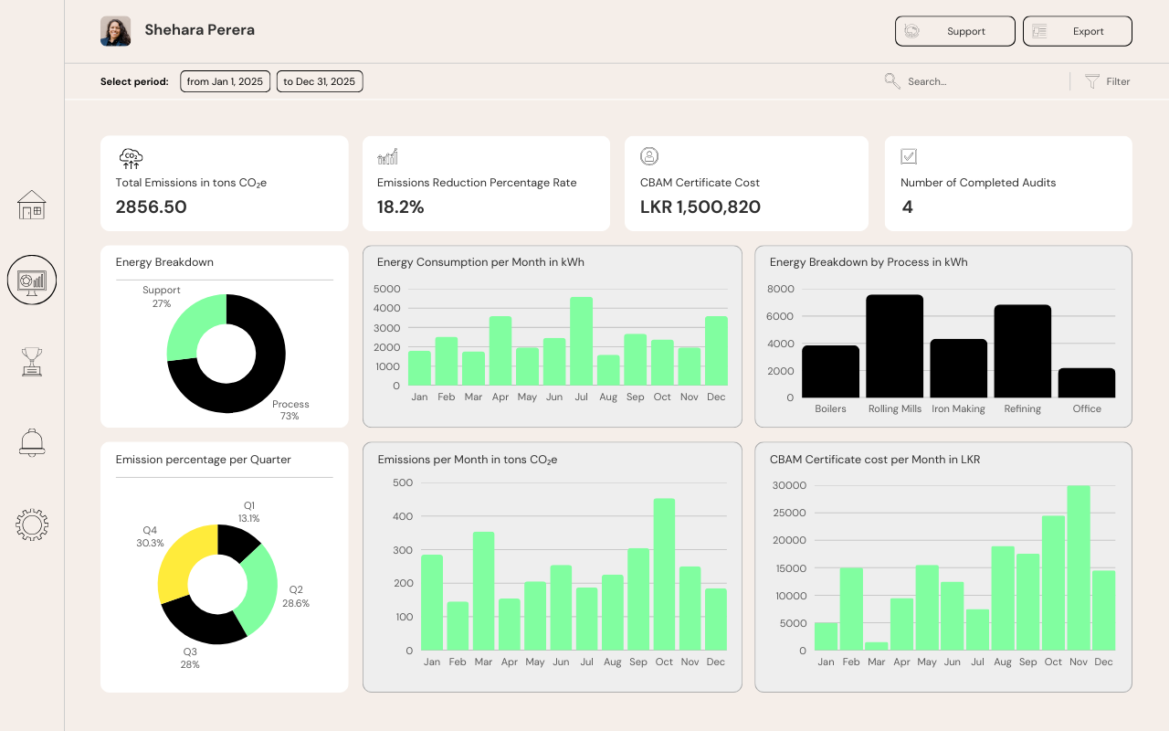Open the trophy achievements icon
Viewport: 1169px width, 731px height.
pos(32,362)
